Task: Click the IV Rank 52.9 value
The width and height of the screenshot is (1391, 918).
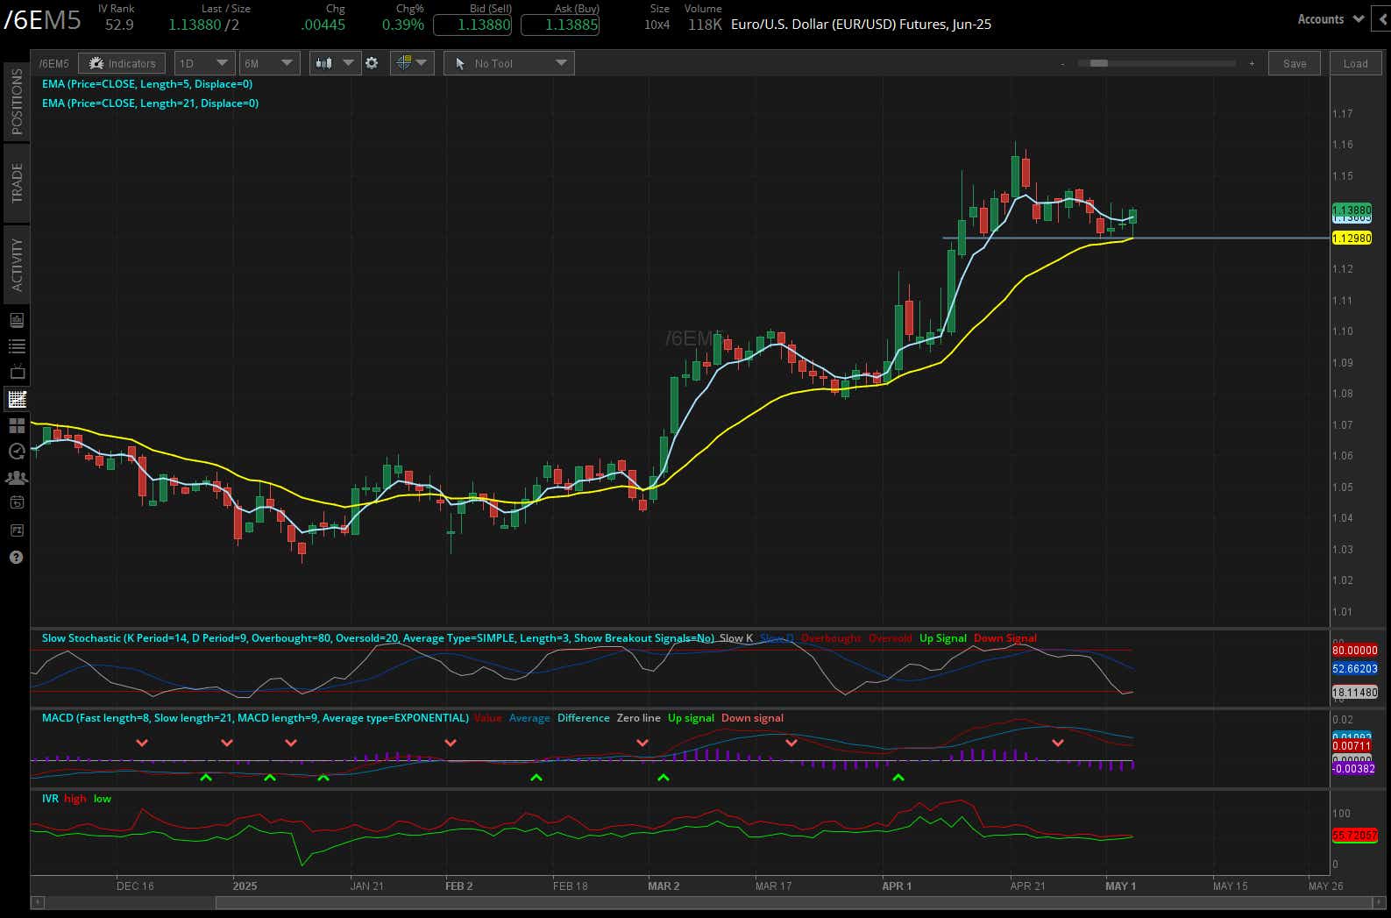Action: [x=119, y=25]
